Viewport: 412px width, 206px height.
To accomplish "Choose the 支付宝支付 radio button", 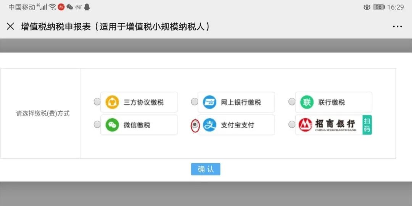I will coord(195,125).
